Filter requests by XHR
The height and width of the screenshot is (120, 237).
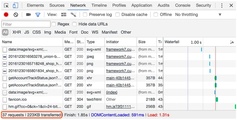click(x=17, y=32)
